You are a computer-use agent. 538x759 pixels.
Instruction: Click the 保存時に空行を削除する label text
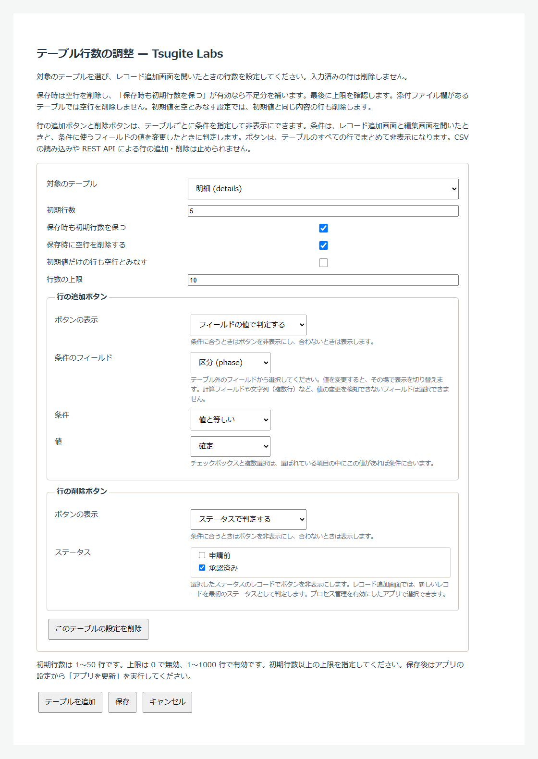(86, 245)
